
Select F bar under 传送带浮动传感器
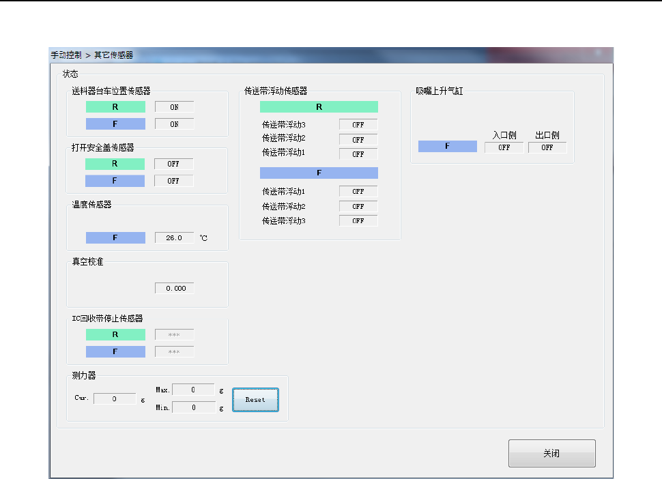pyautogui.click(x=319, y=173)
